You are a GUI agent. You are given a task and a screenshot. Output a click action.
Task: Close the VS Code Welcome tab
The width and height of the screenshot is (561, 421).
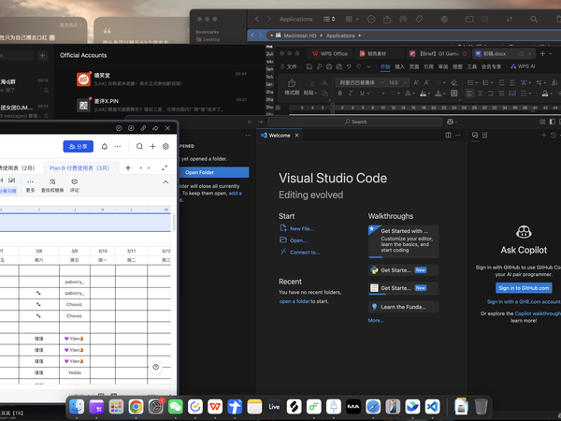(296, 136)
